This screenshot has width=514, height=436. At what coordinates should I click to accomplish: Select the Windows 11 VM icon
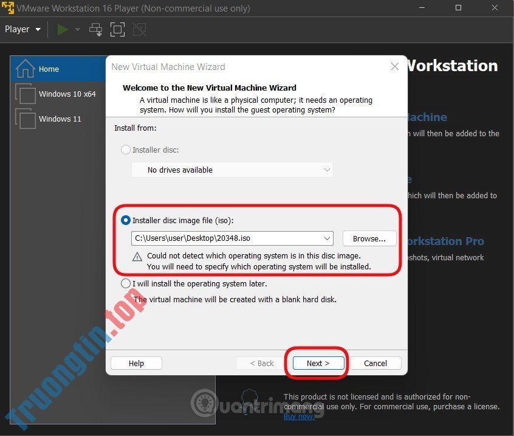click(x=26, y=119)
